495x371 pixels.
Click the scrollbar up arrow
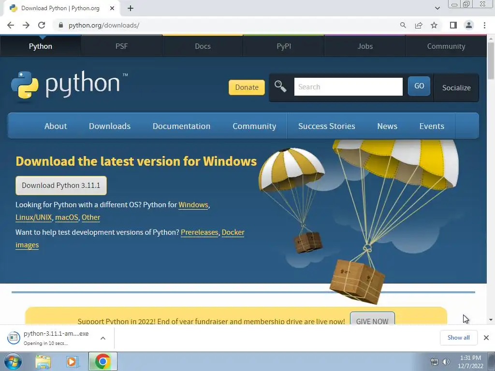click(x=491, y=38)
